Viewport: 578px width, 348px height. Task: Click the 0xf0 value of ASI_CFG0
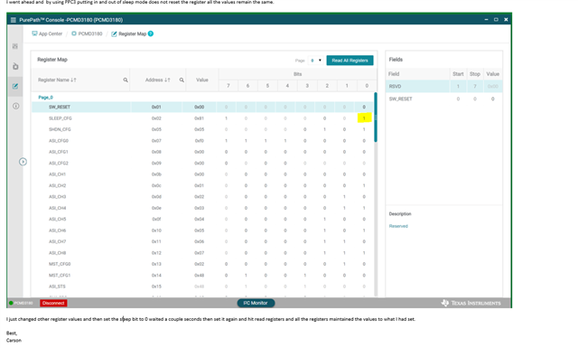199,141
